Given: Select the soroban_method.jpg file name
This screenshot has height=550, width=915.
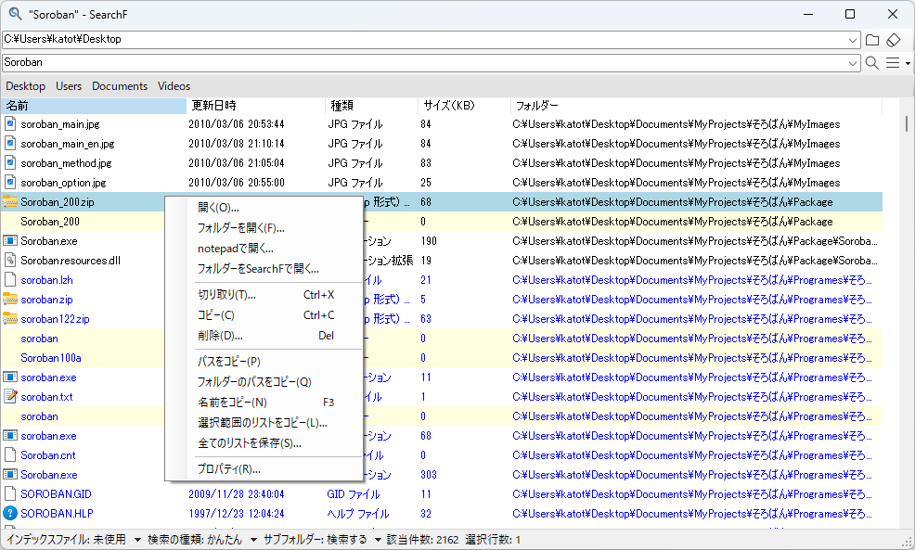Looking at the screenshot, I should (66, 163).
